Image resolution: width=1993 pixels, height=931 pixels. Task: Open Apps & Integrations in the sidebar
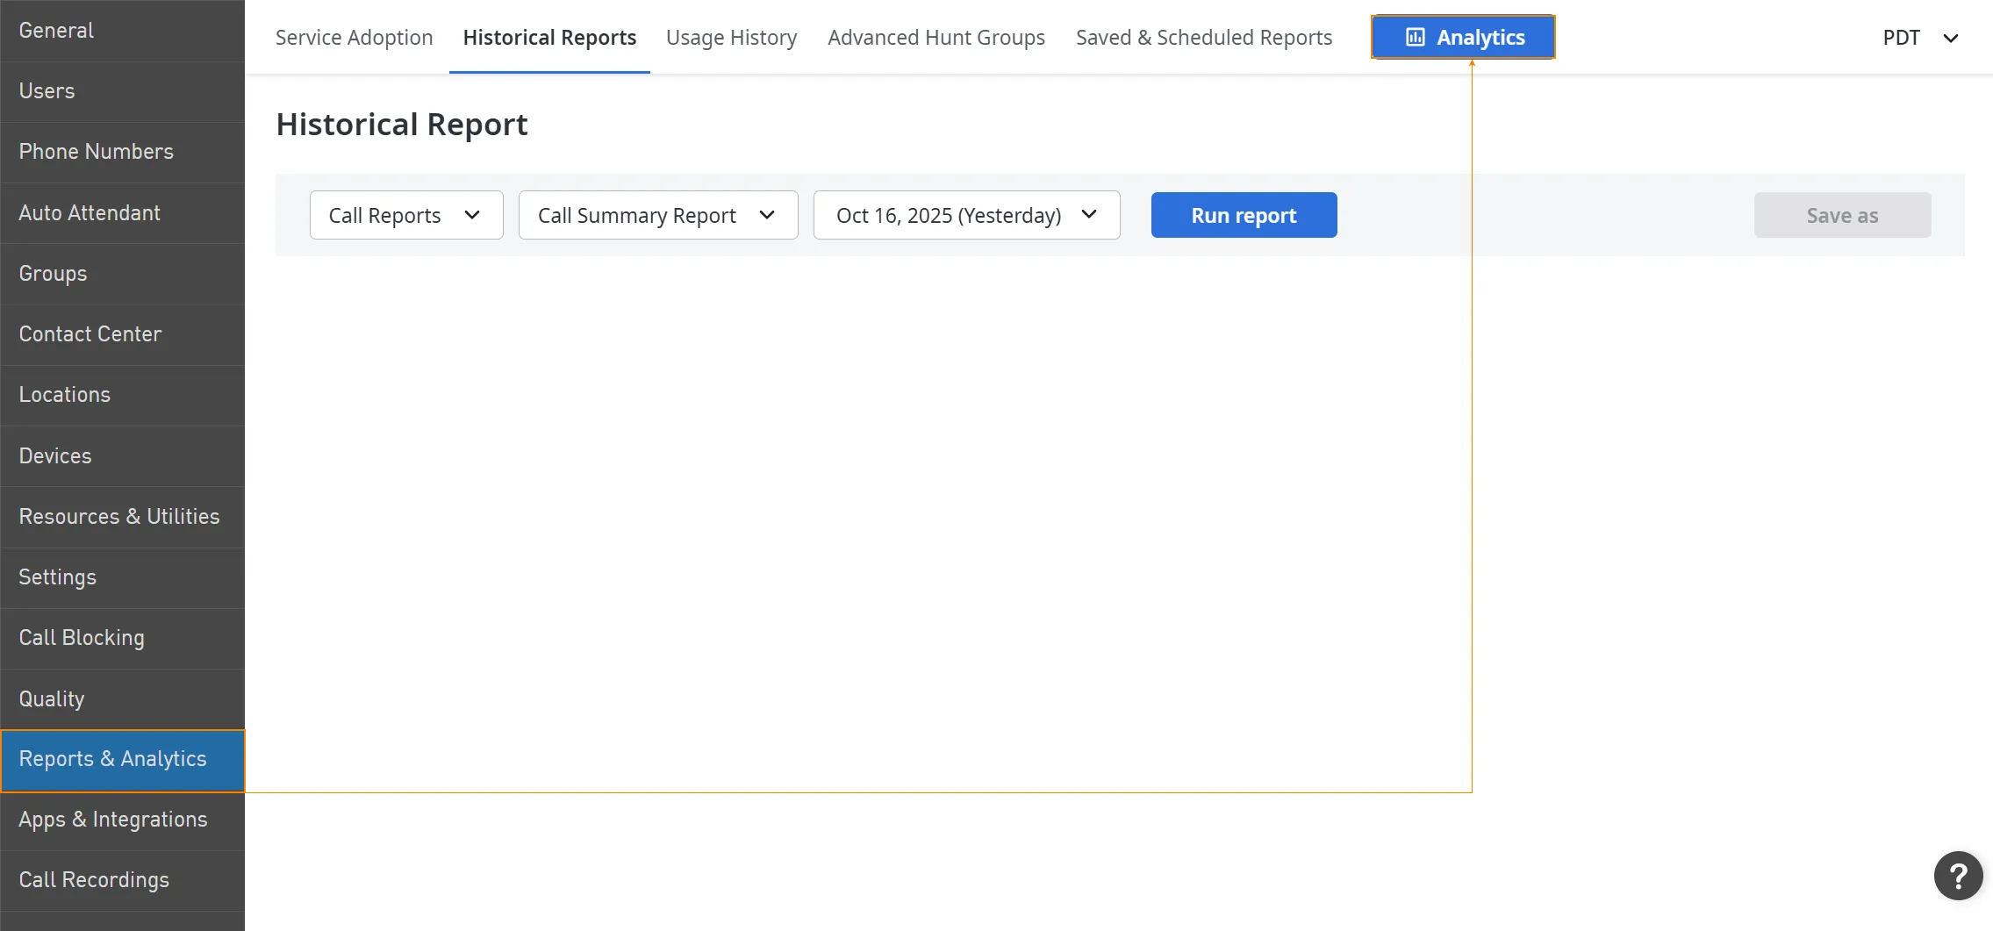[x=122, y=820]
